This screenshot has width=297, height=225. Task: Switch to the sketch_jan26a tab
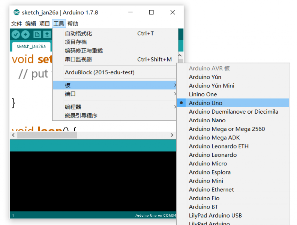(31, 46)
